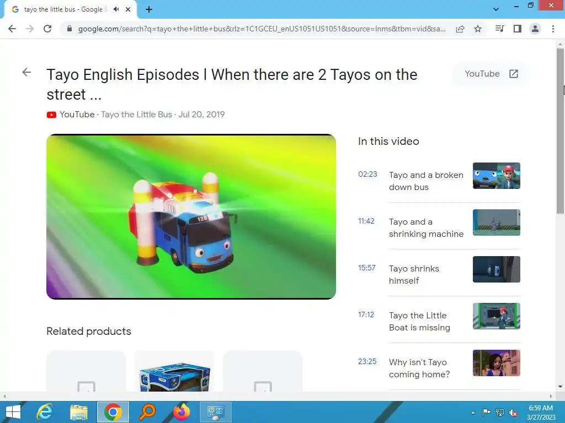Select 'Tayo and a shrinking machine' chapter

426,227
